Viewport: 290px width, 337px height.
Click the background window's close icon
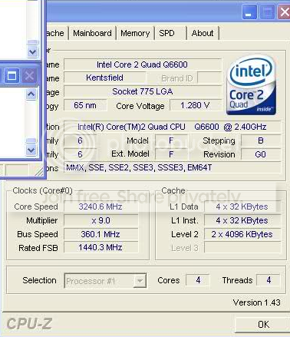tap(29, 75)
